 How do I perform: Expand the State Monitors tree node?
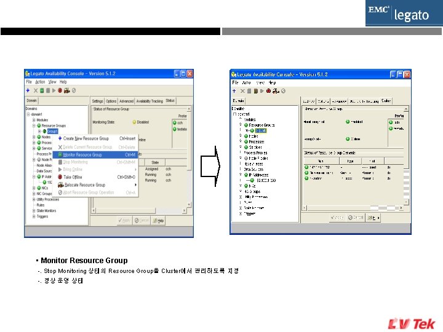pyautogui.click(x=34, y=211)
